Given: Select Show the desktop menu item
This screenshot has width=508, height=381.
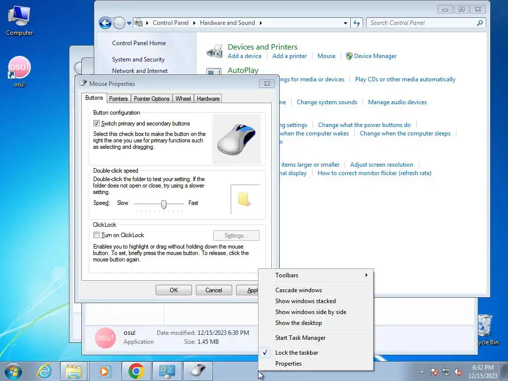Looking at the screenshot, I should pos(316,323).
